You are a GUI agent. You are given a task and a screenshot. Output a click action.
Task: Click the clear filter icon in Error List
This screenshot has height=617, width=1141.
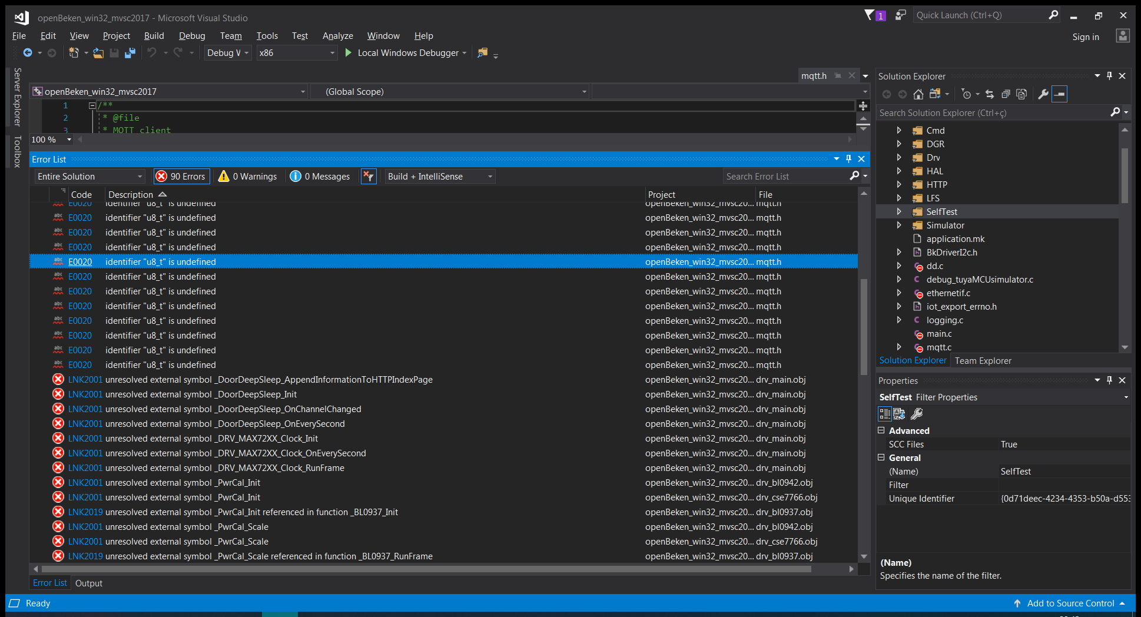369,177
